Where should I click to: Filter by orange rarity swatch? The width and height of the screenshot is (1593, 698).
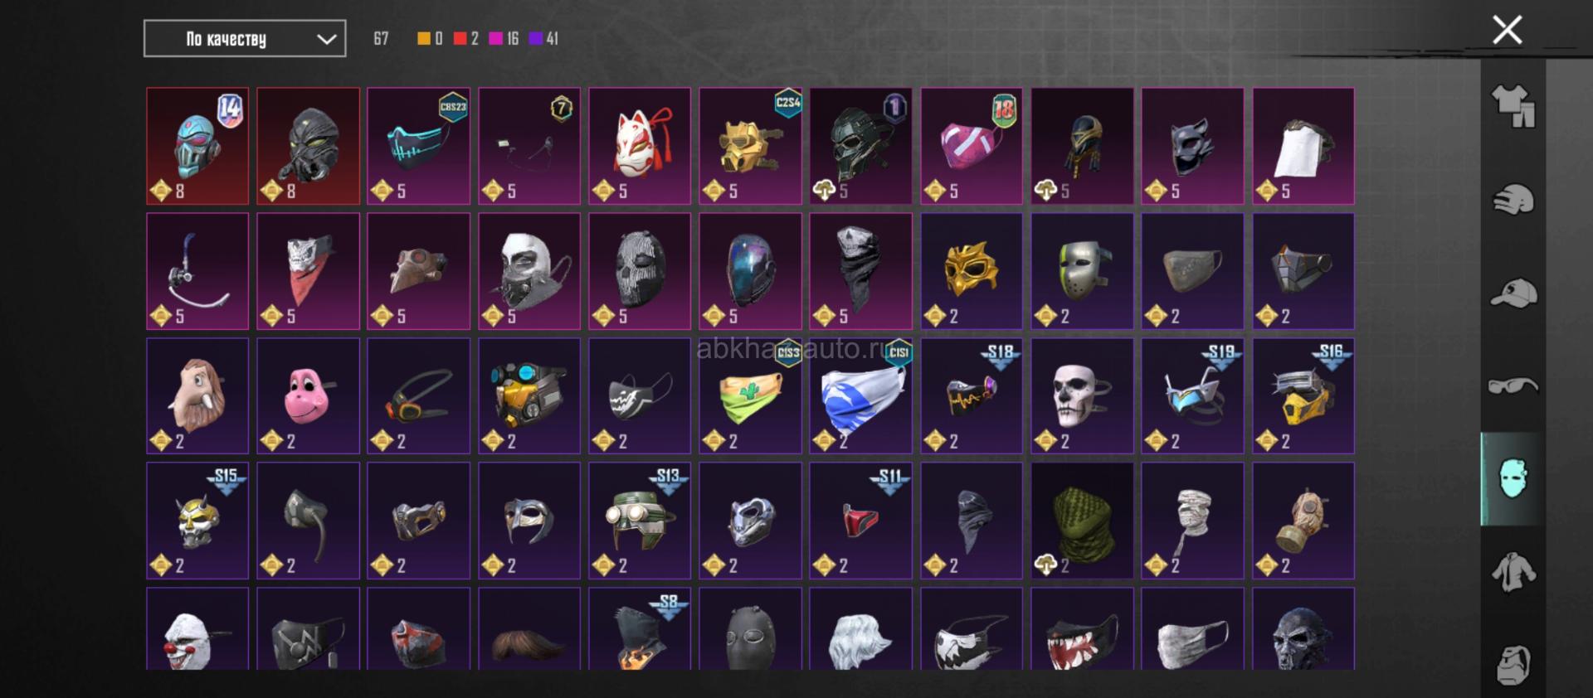(430, 38)
